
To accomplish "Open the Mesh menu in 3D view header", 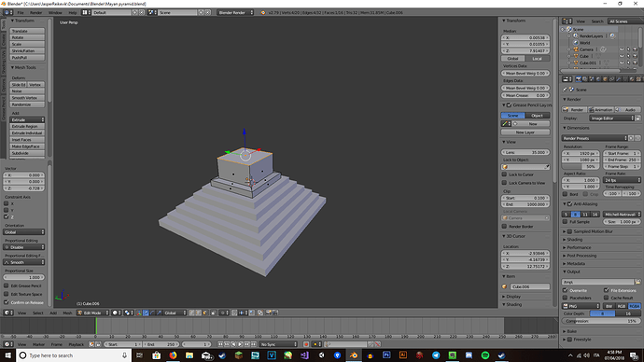I will pyautogui.click(x=67, y=313).
